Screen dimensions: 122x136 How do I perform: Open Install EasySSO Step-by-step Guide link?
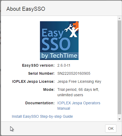click(x=42, y=116)
